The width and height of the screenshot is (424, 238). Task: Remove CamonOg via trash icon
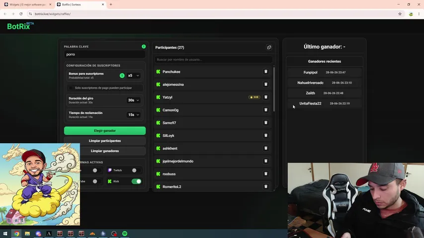click(x=266, y=110)
